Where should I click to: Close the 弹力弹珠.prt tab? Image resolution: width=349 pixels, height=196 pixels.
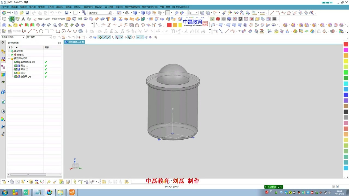pyautogui.click(x=83, y=42)
